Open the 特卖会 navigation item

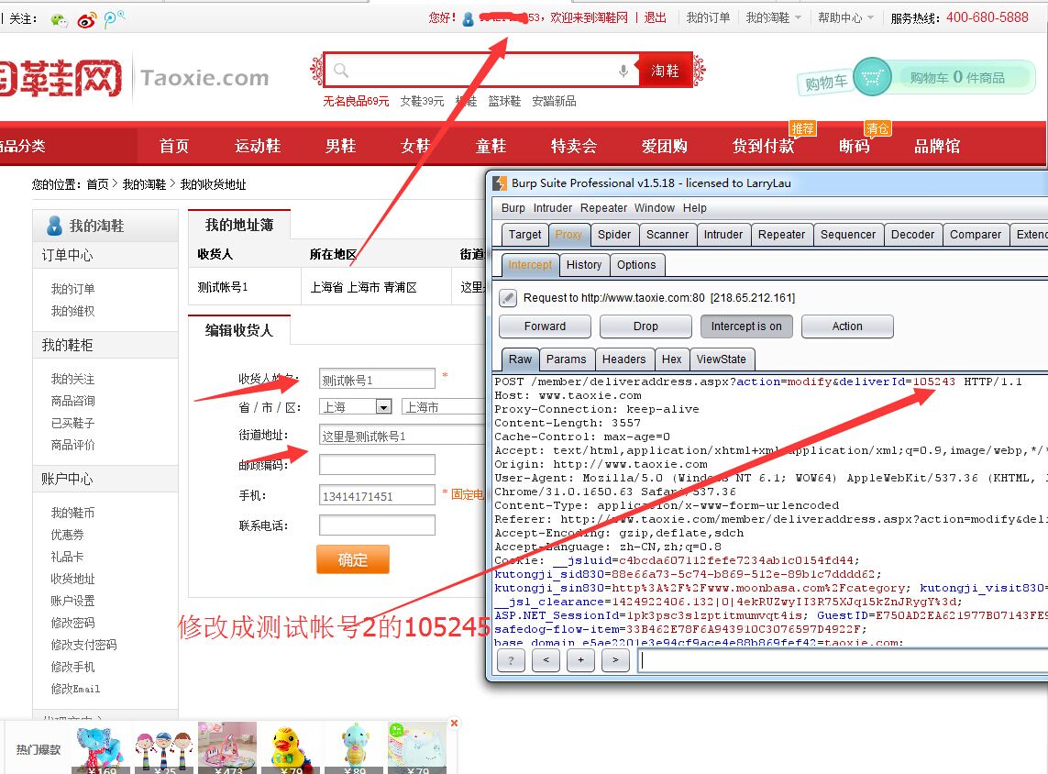pyautogui.click(x=573, y=146)
